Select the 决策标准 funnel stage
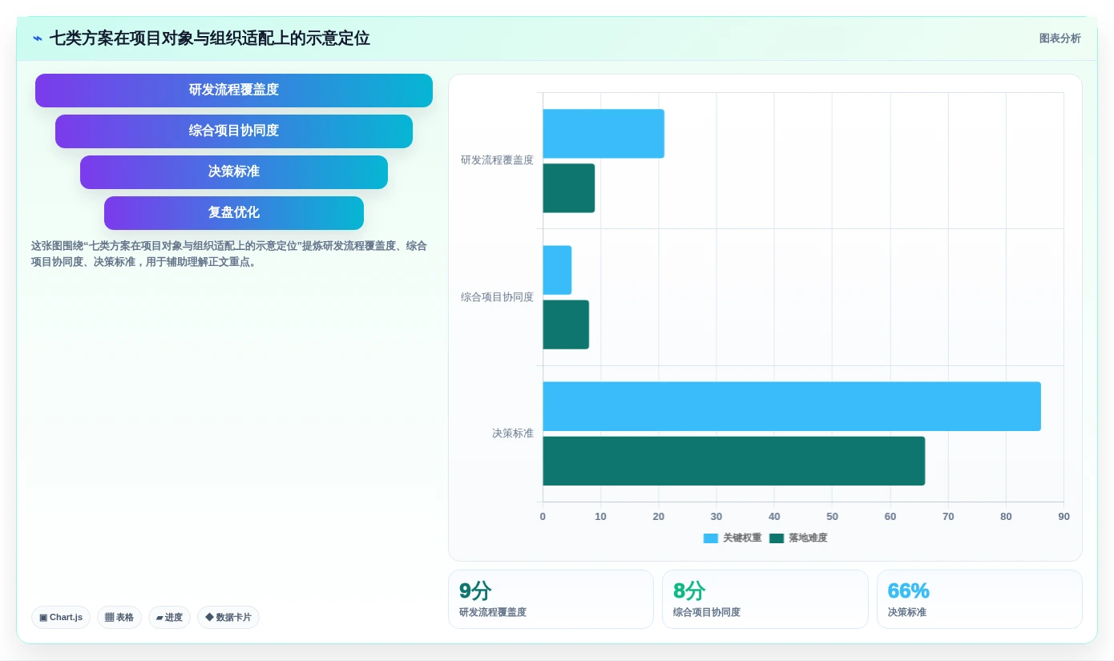This screenshot has width=1114, height=661. (x=234, y=172)
